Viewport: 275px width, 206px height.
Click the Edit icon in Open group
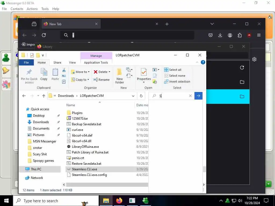coord(155,76)
